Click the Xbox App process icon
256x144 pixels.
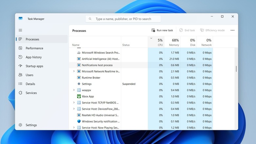(79, 96)
